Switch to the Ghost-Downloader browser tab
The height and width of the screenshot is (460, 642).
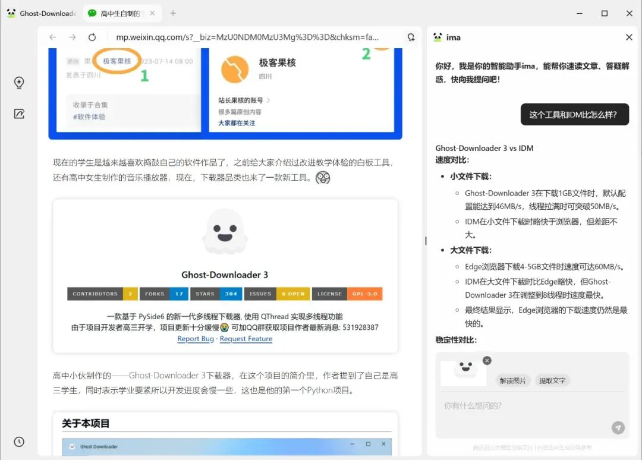42,13
